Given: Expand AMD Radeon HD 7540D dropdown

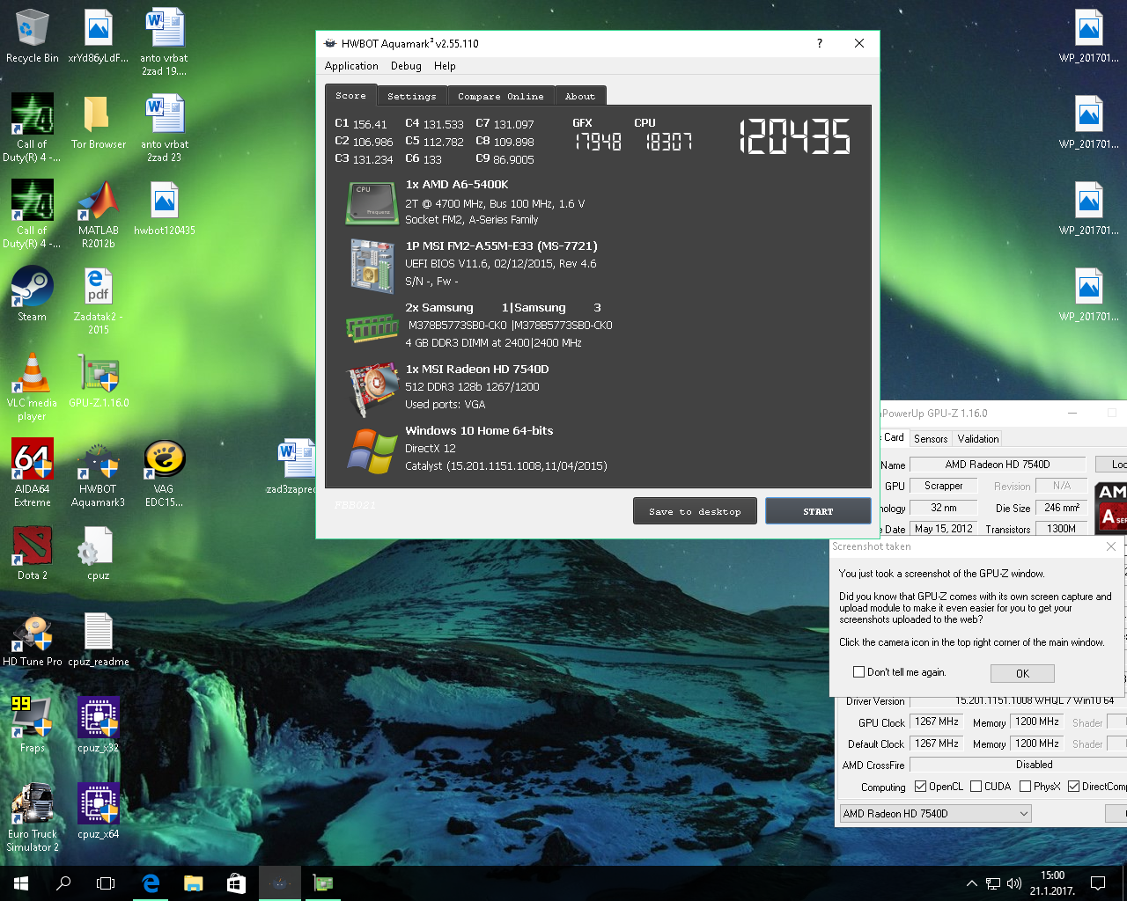Looking at the screenshot, I should 935,813.
